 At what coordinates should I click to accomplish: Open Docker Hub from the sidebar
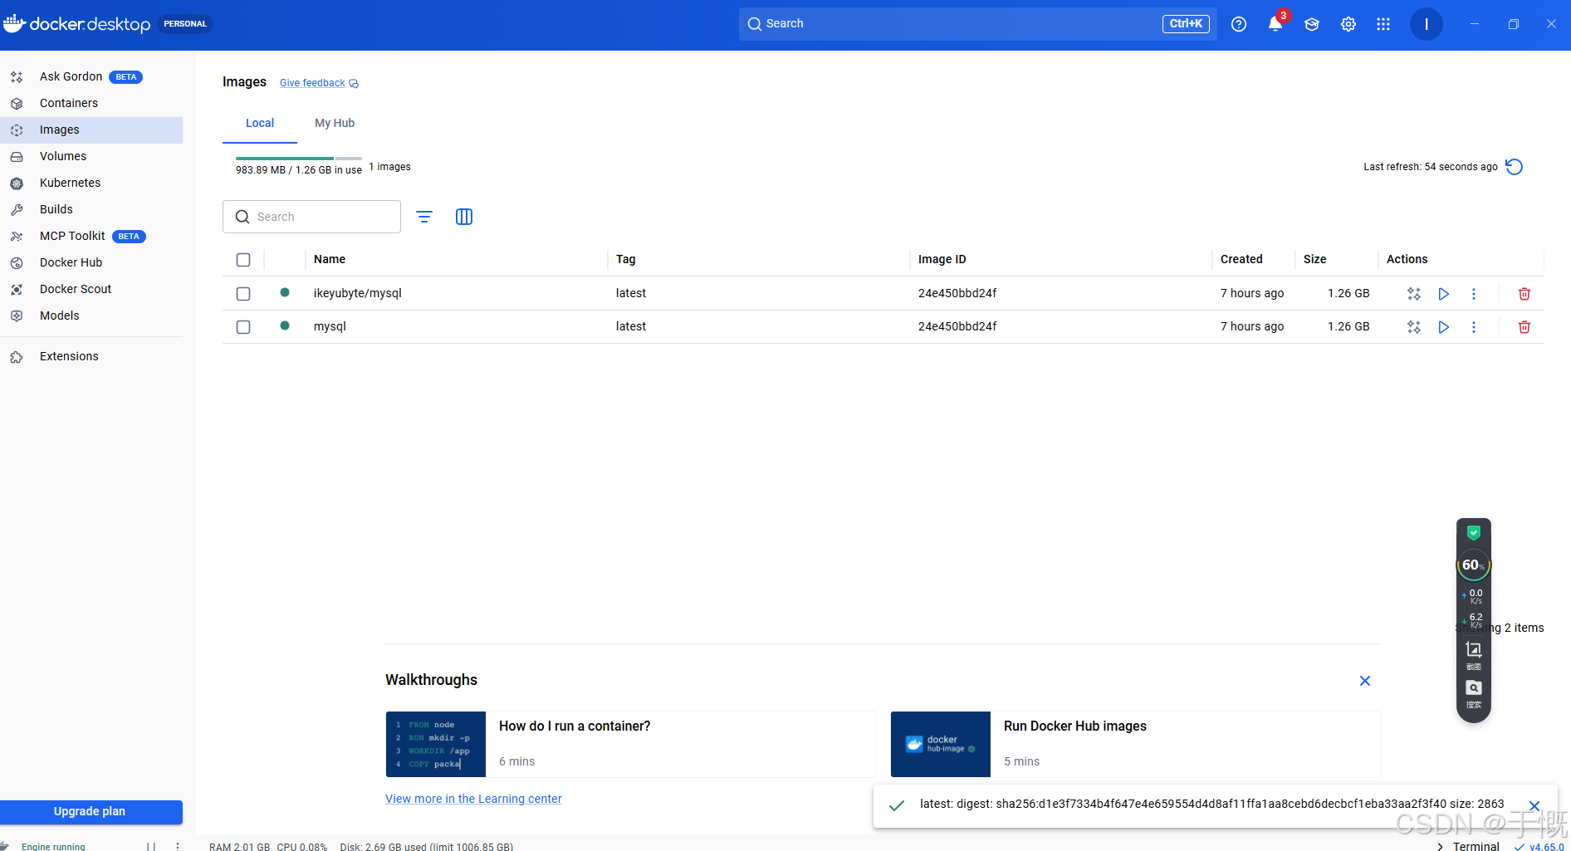[91, 262]
